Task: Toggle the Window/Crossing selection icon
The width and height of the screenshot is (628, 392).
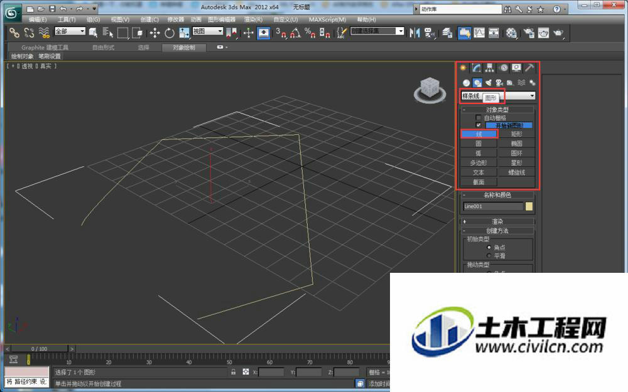Action: coord(137,33)
